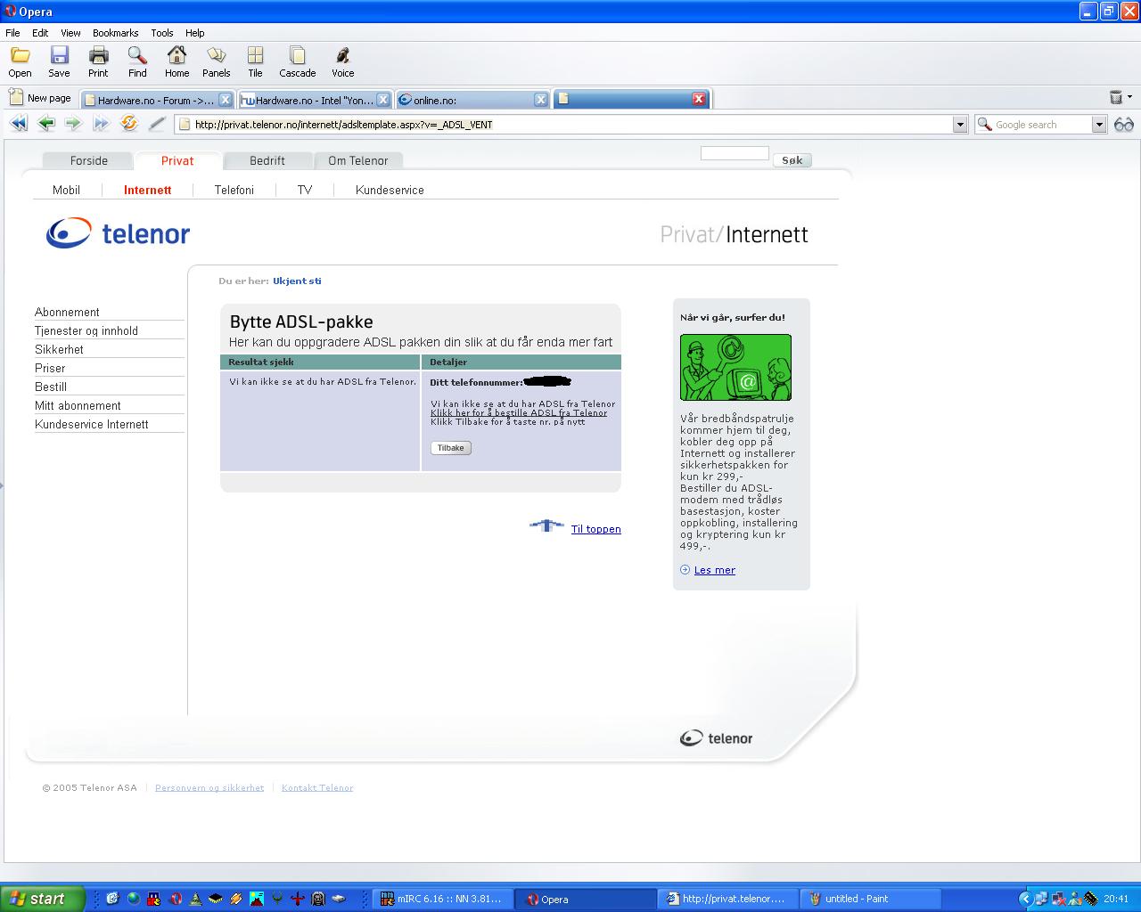This screenshot has width=1141, height=912.
Task: Close the current blank-titled tab
Action: pos(699,99)
